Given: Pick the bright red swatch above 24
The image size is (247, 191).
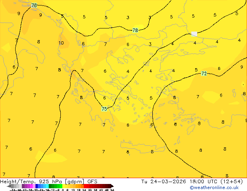Looking at the screenshot, I should (x=85, y=186).
